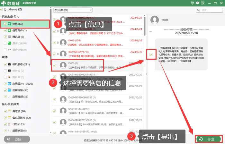This screenshot has height=144, width=225.
Task: Click the 应用音频 music note icon
Action: pyautogui.click(x=9, y=97)
